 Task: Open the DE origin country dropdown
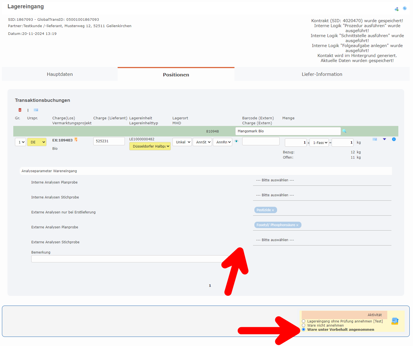37,142
